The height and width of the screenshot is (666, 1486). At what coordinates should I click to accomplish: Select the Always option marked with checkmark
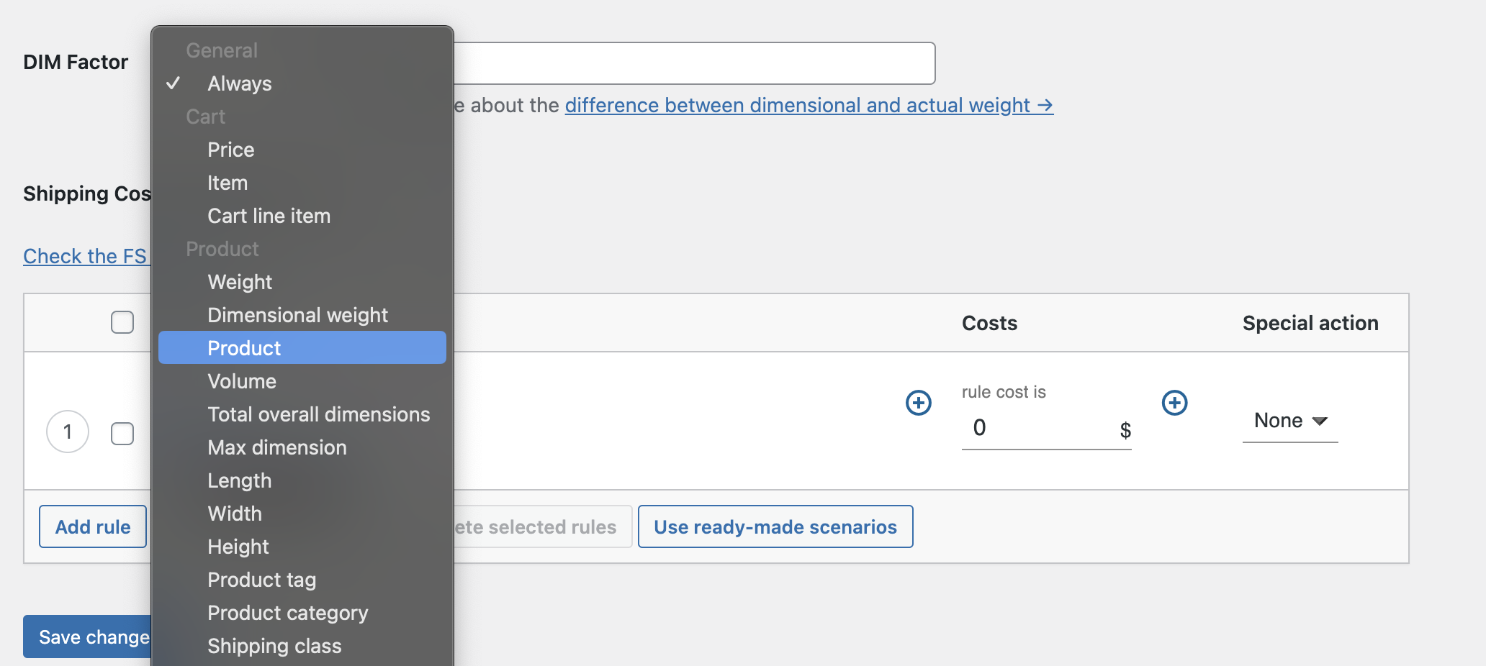click(239, 83)
